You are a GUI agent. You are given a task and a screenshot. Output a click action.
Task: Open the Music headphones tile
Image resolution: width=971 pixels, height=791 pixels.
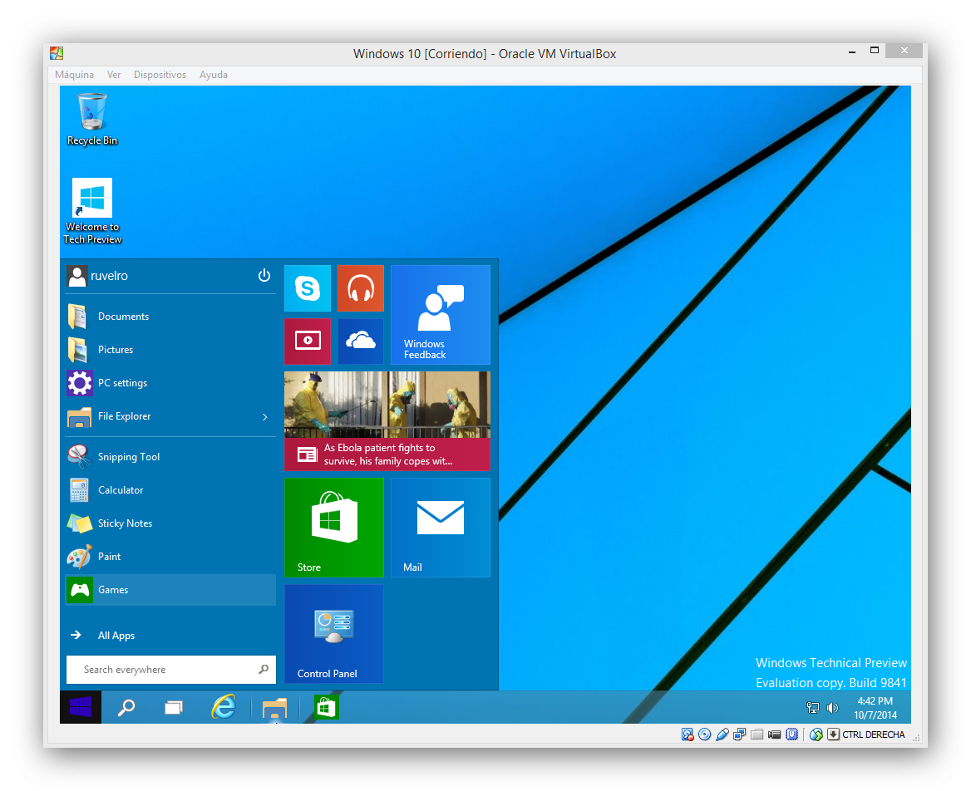click(x=361, y=288)
